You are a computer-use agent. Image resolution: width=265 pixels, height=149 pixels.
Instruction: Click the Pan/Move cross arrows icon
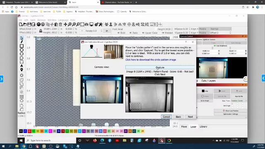coord(65,24)
